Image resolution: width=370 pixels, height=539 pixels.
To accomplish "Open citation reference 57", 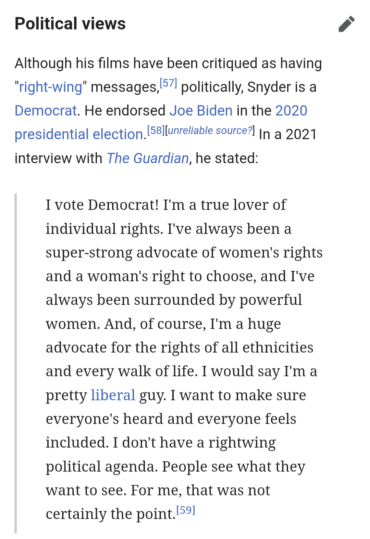I will tap(168, 83).
